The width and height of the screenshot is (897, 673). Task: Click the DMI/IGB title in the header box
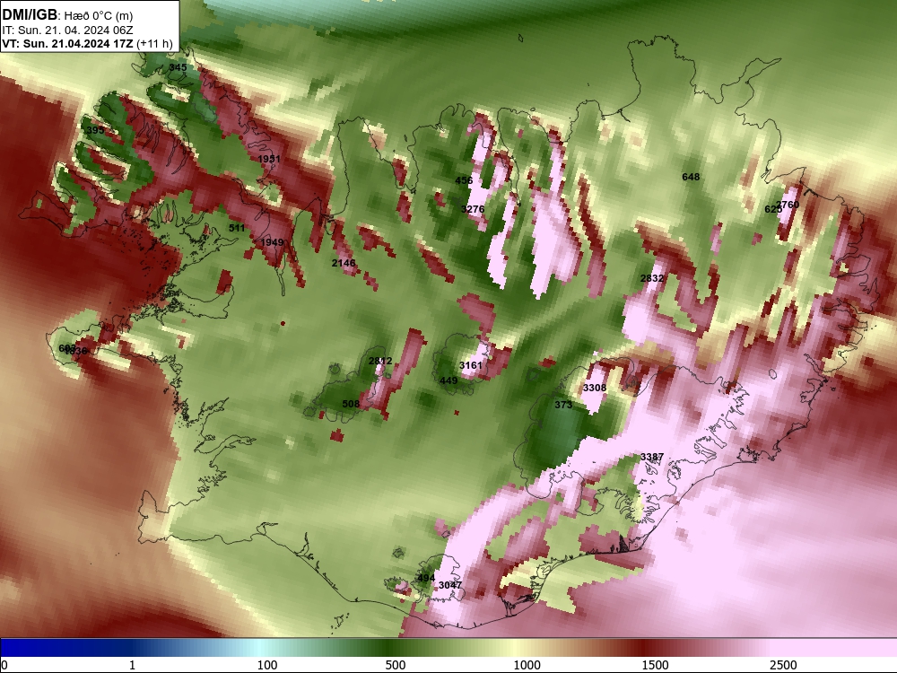[30, 14]
